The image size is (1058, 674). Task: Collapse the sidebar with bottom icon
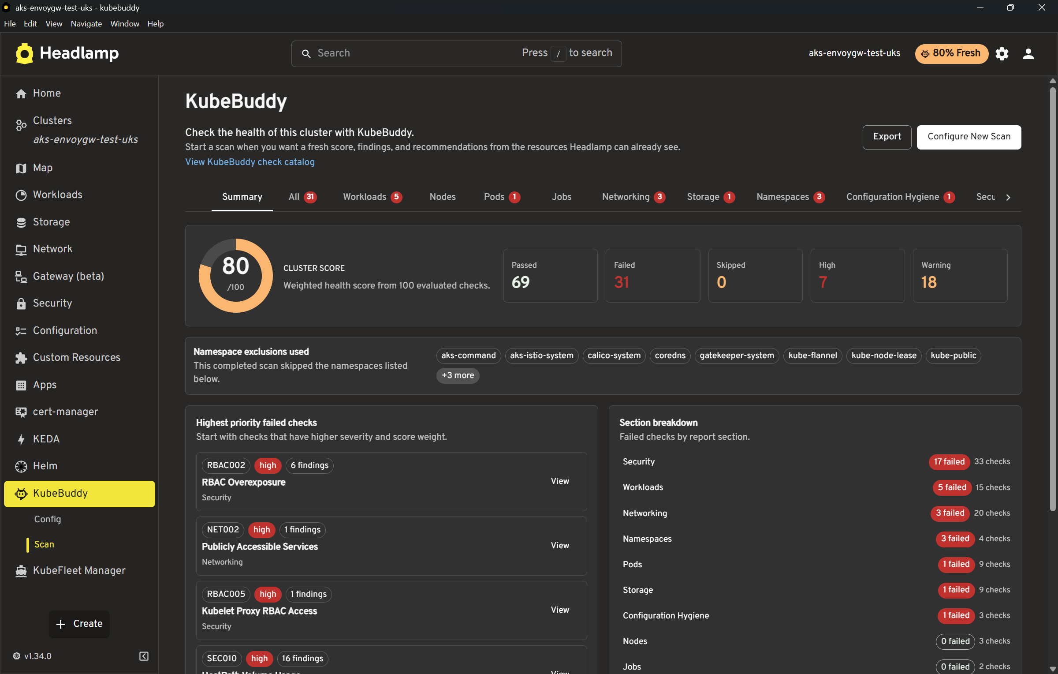pyautogui.click(x=144, y=656)
